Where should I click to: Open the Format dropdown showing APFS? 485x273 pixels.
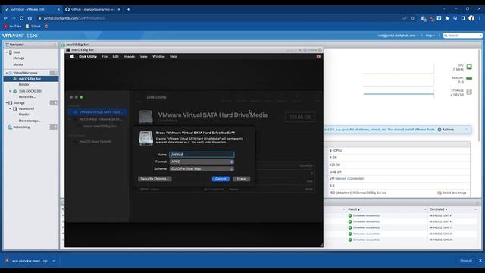pyautogui.click(x=202, y=162)
